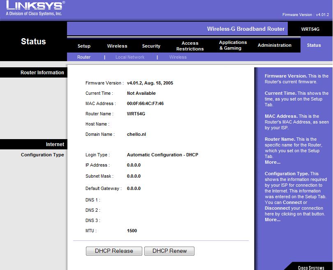Click the MAC Address help heading
The height and width of the screenshot is (270, 333).
pos(281,116)
